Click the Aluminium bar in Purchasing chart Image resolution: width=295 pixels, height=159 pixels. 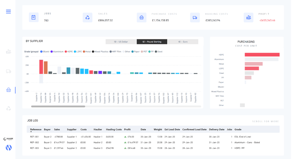[262, 59]
